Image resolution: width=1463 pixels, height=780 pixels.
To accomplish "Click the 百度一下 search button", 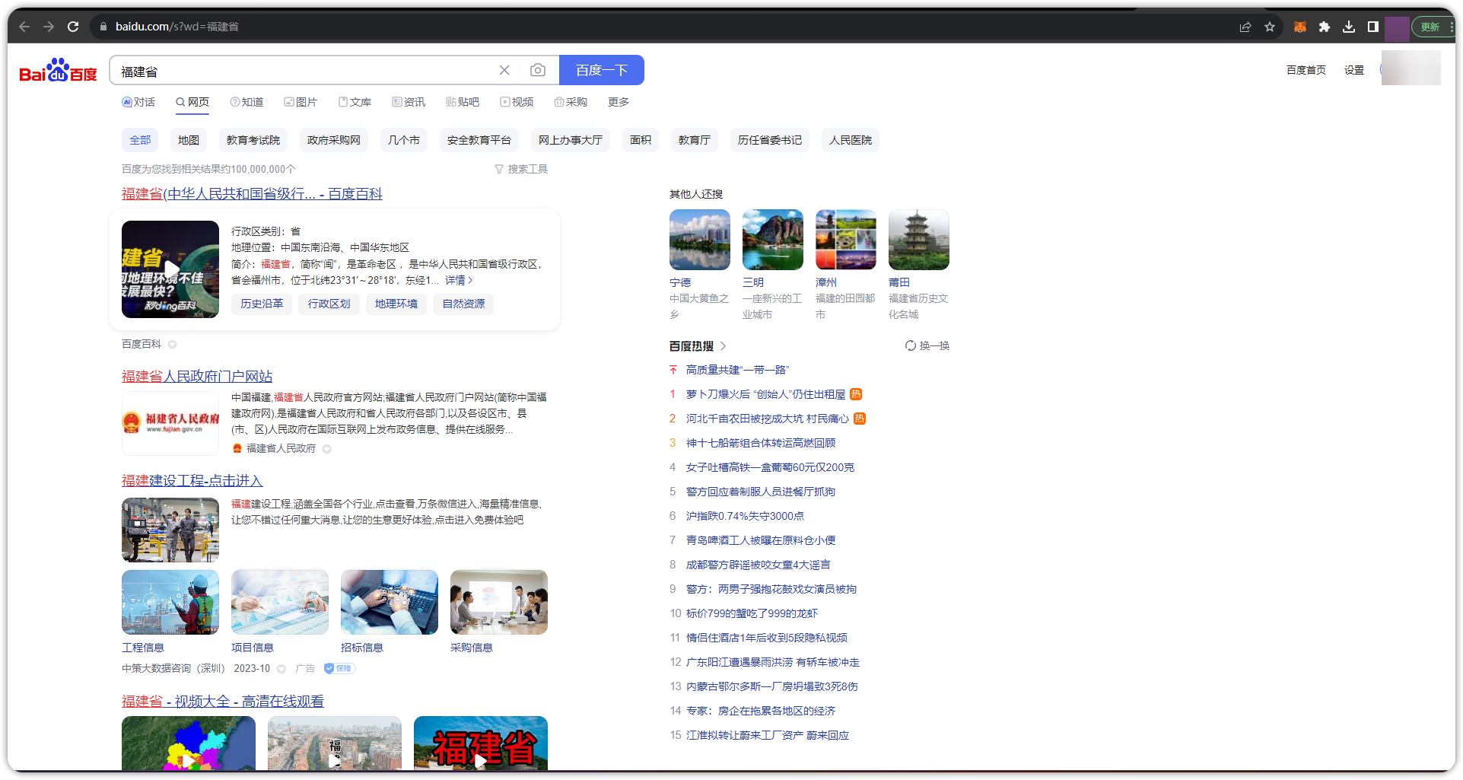I will 601,69.
